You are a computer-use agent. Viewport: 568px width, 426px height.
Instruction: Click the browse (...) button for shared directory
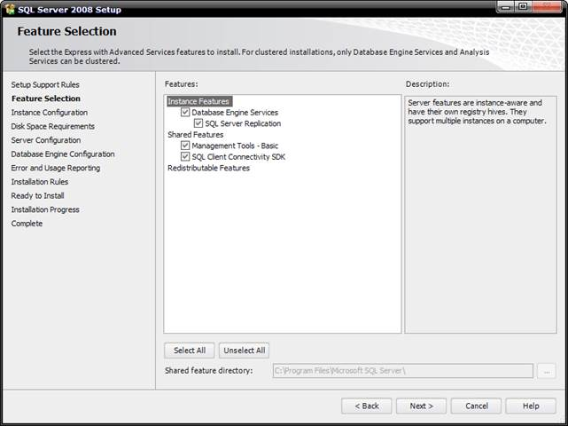[x=547, y=371]
